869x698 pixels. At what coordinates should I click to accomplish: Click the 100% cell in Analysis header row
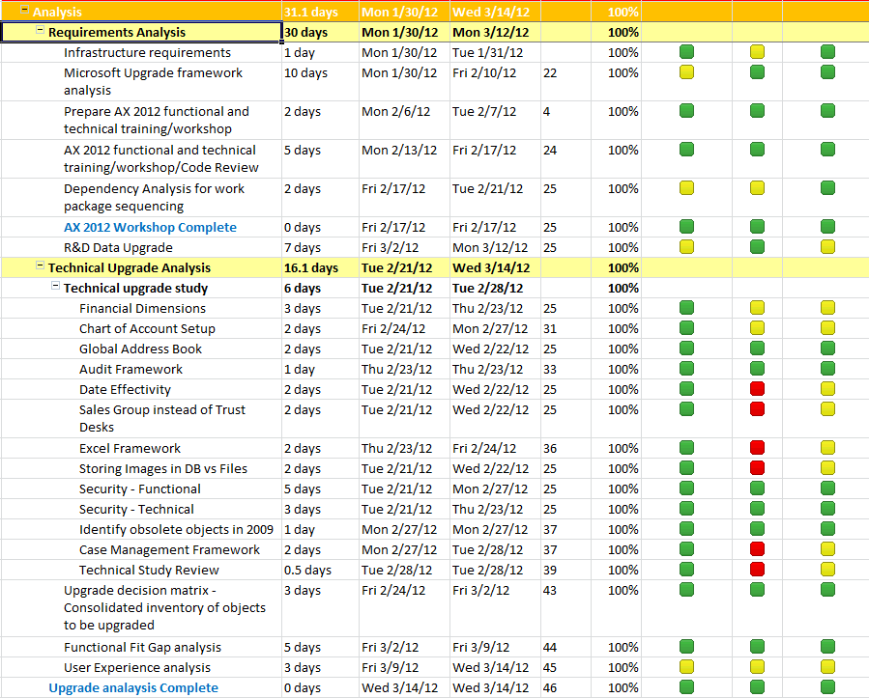click(x=623, y=13)
